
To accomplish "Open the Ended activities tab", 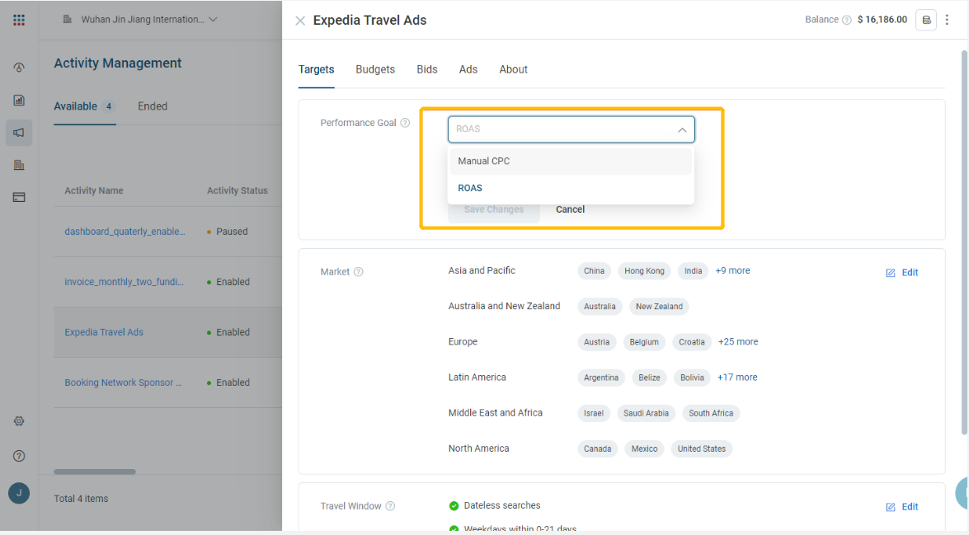I will pyautogui.click(x=153, y=106).
